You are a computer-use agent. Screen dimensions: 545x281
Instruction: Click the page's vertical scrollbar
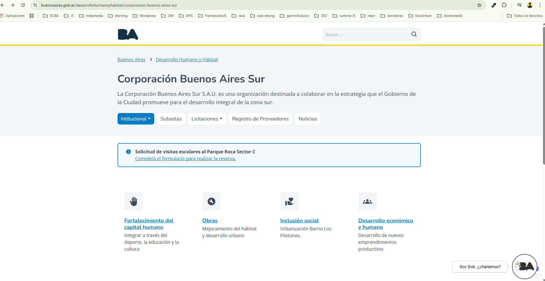pos(543,94)
